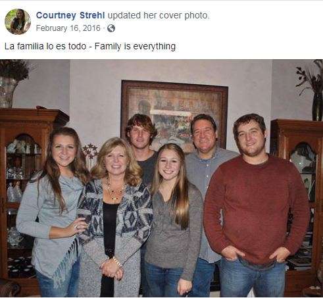The height and width of the screenshot is (298, 323).
Task: Click the man in the red sweater
Action: coord(256,204)
